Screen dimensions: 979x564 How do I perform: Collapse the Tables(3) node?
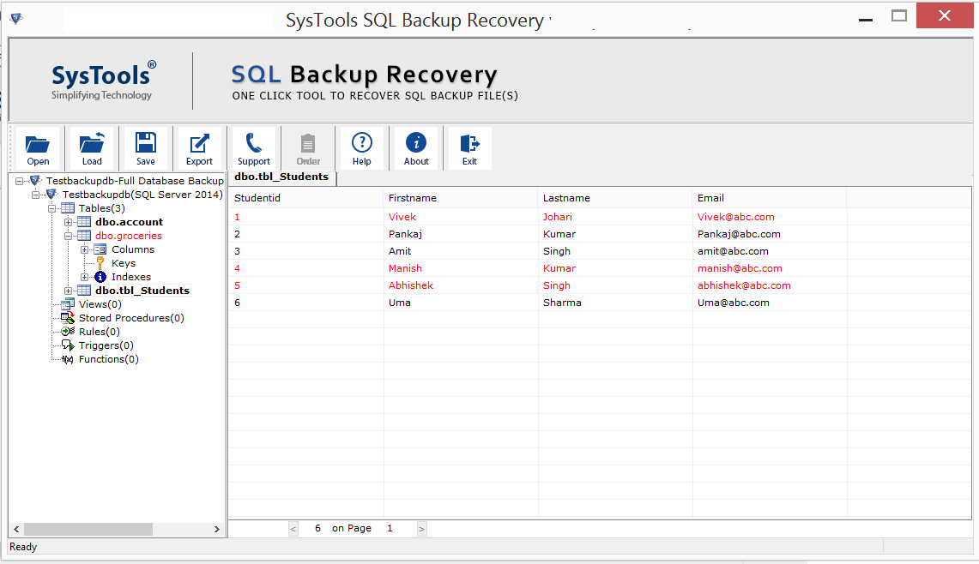pos(51,208)
